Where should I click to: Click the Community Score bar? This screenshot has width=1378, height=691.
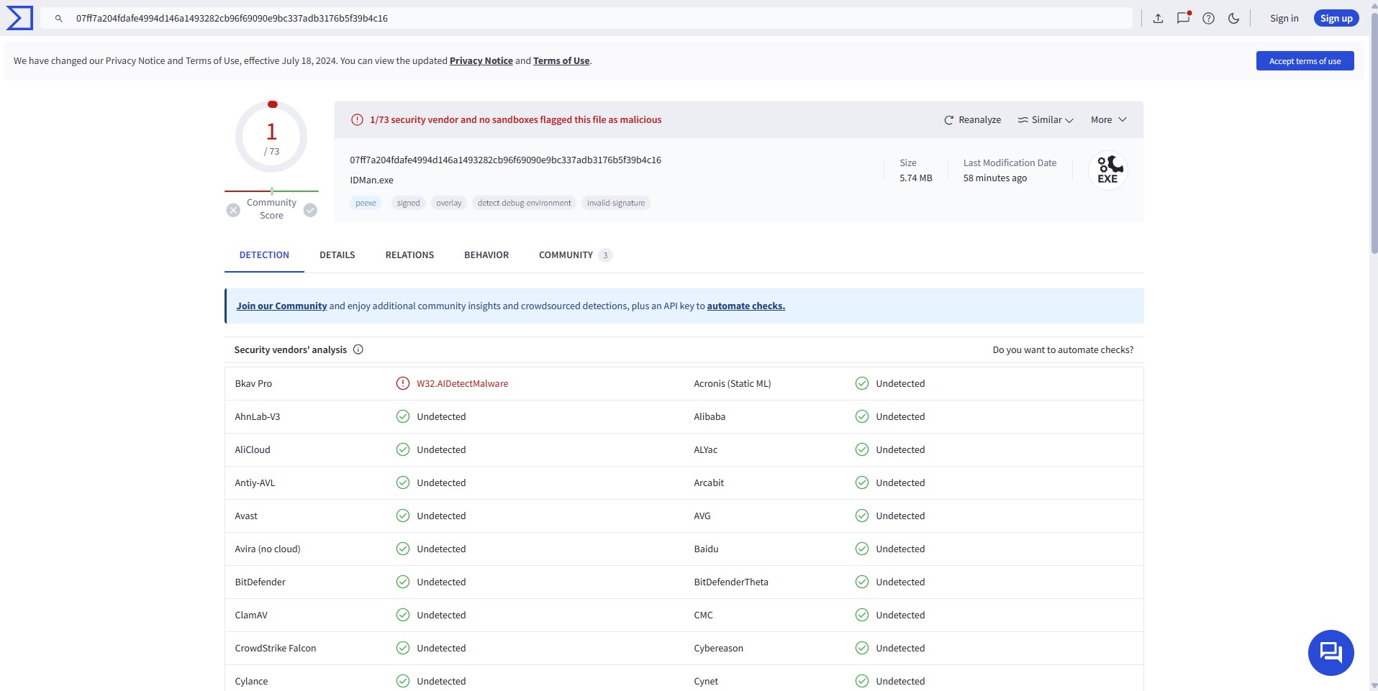[x=271, y=191]
